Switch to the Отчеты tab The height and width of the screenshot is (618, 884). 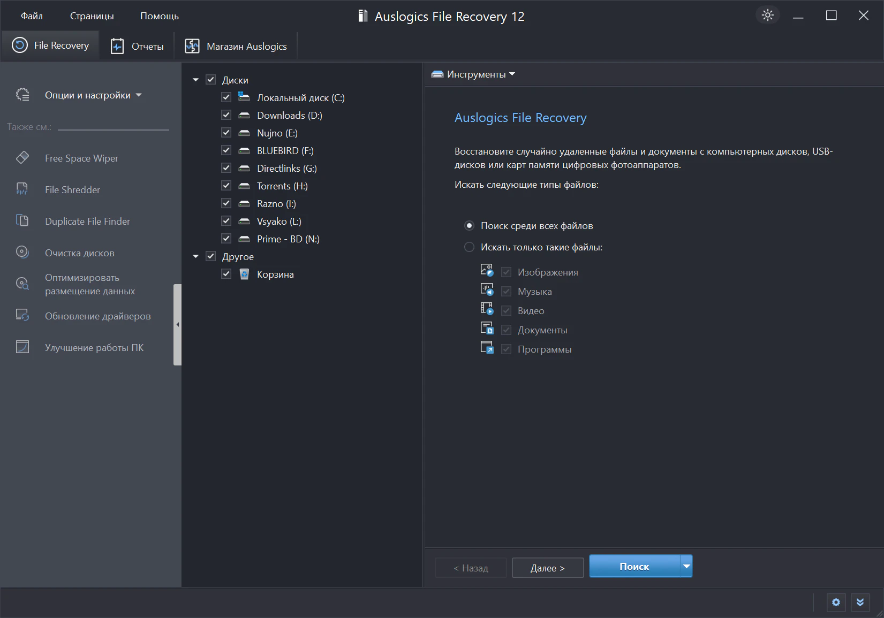138,47
